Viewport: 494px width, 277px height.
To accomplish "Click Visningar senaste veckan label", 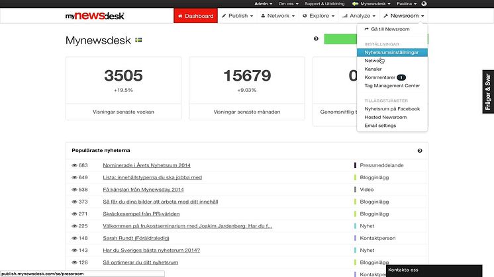I will [123, 112].
